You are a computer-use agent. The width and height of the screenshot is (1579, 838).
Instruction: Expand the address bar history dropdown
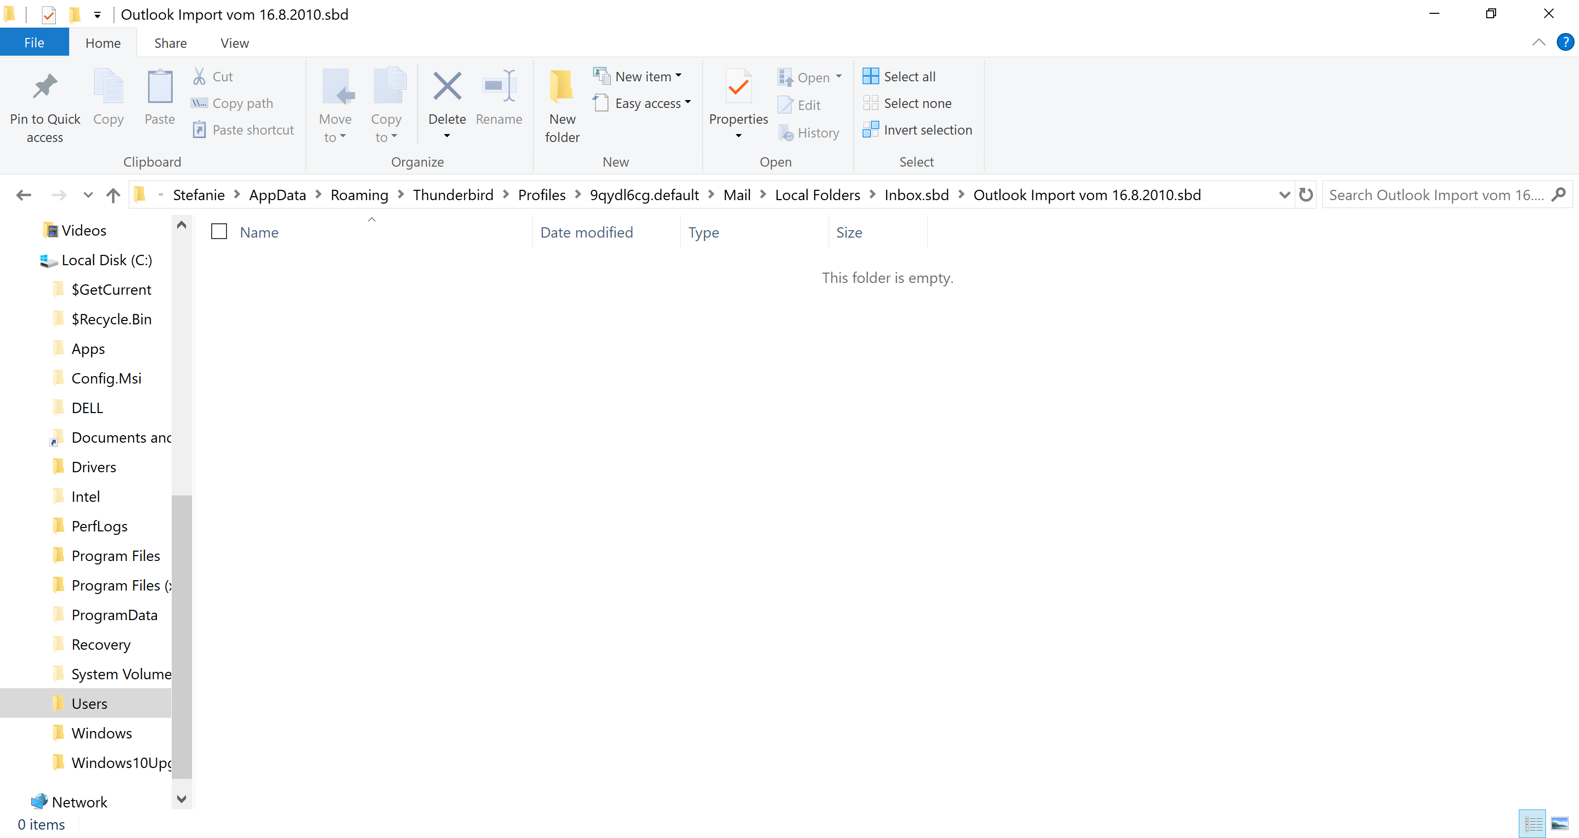pyautogui.click(x=1284, y=195)
